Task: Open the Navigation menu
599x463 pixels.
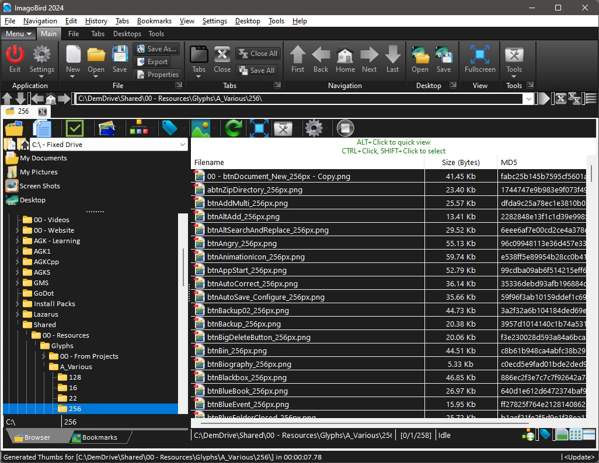Action: (x=40, y=21)
